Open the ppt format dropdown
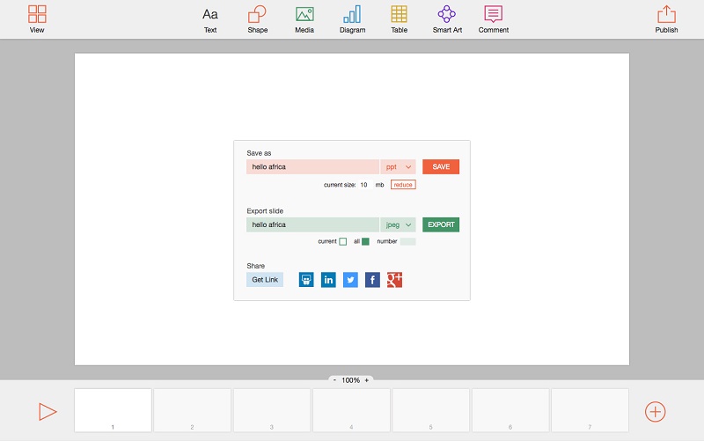Screen dimensions: 704x441 coord(398,166)
